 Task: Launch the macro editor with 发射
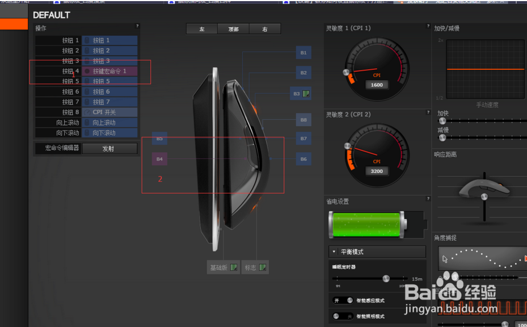coord(109,148)
